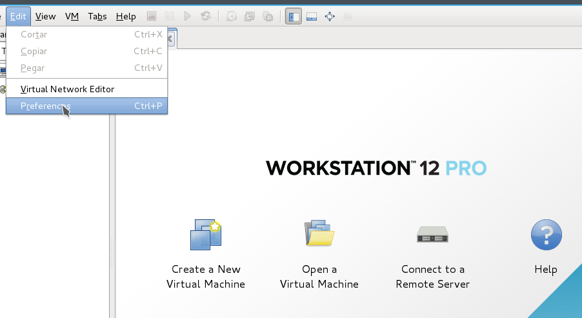This screenshot has height=318, width=582.
Task: Click the Create a New Virtual Machine label
Action: tap(206, 277)
